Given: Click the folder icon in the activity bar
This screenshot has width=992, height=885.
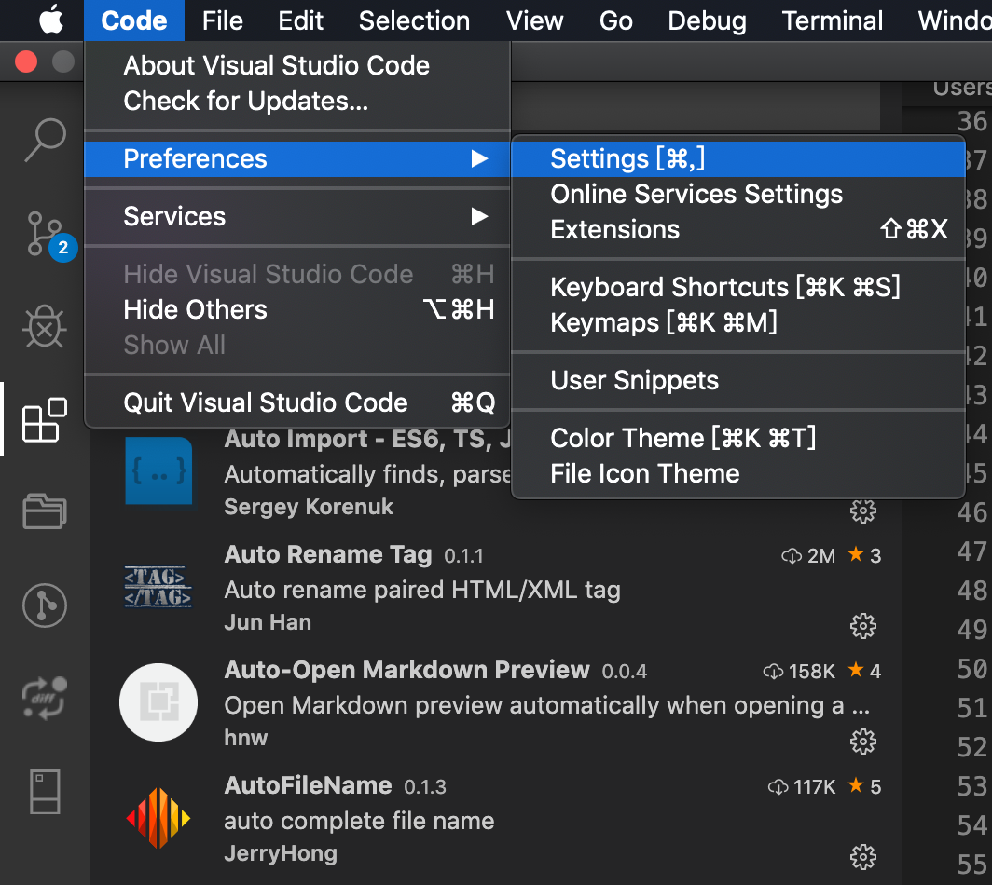Looking at the screenshot, I should [44, 511].
